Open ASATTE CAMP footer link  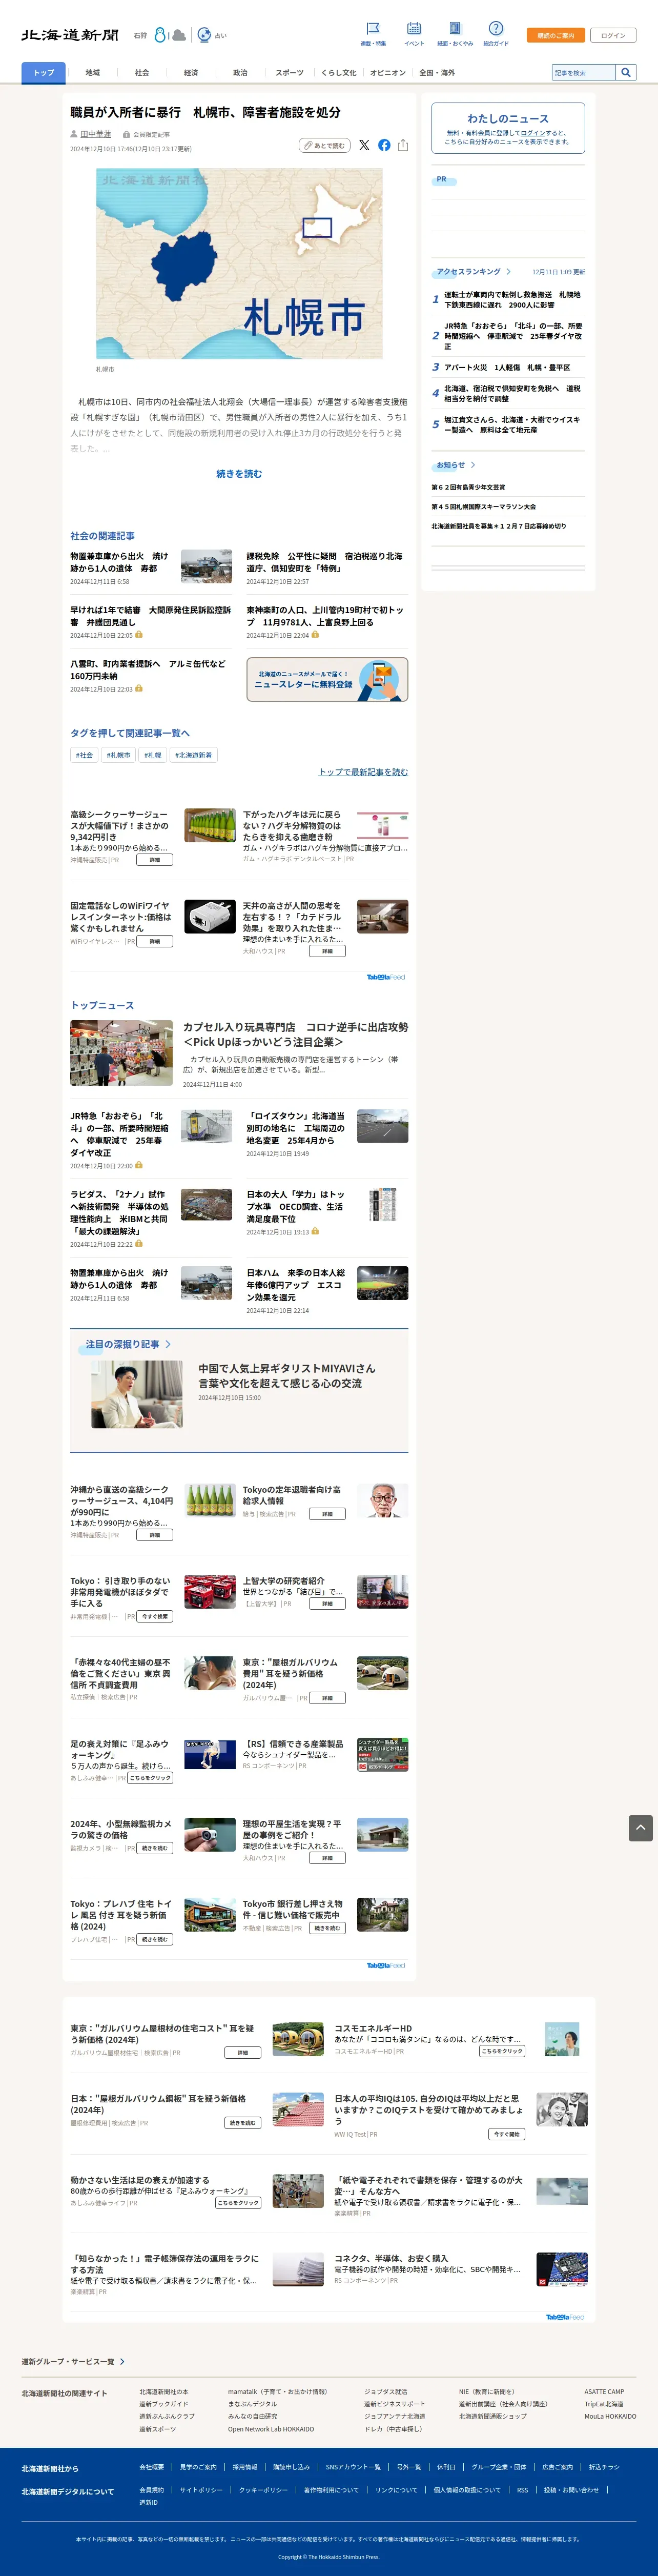pos(604,2391)
